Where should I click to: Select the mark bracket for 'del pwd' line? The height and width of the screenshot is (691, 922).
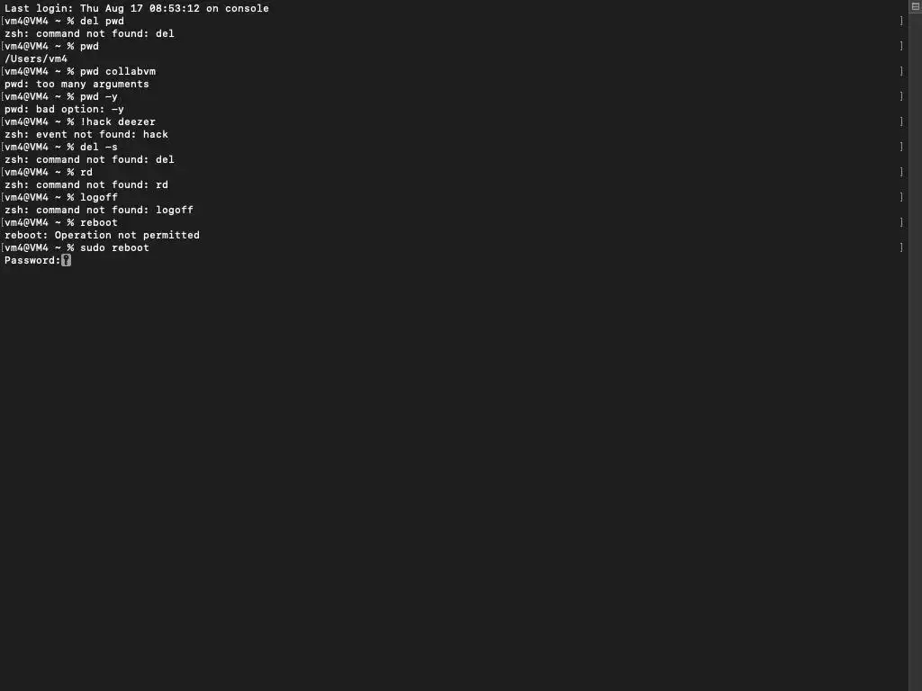click(901, 21)
